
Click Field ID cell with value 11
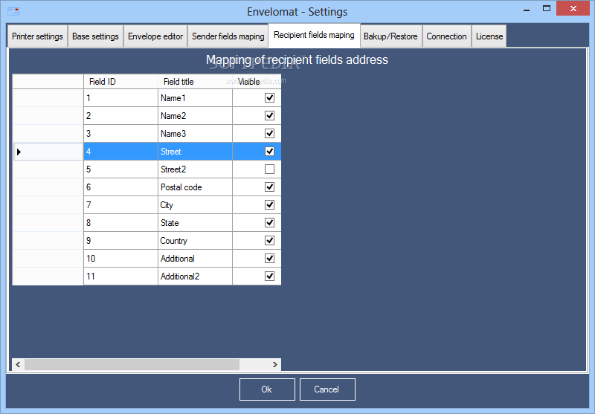120,276
